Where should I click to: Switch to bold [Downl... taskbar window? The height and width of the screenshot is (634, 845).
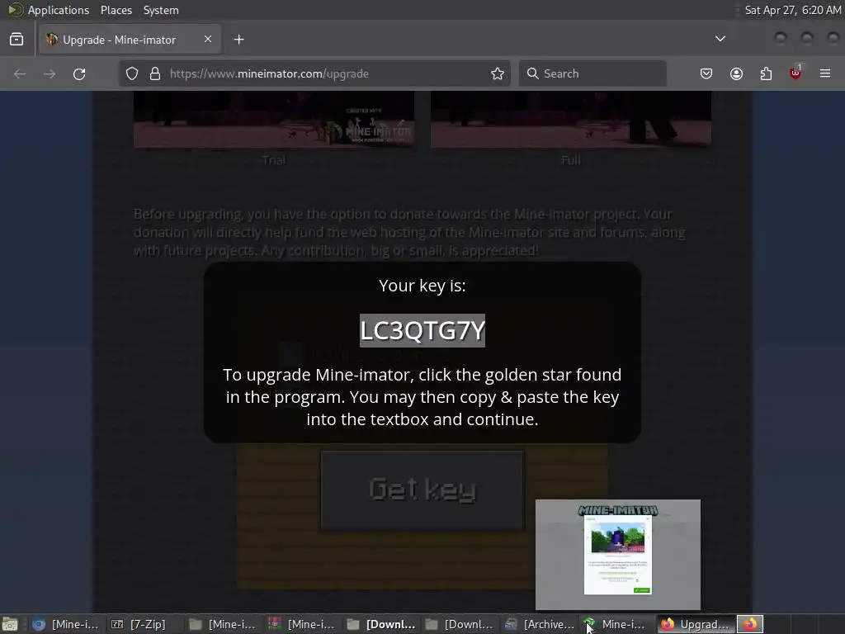click(381, 624)
